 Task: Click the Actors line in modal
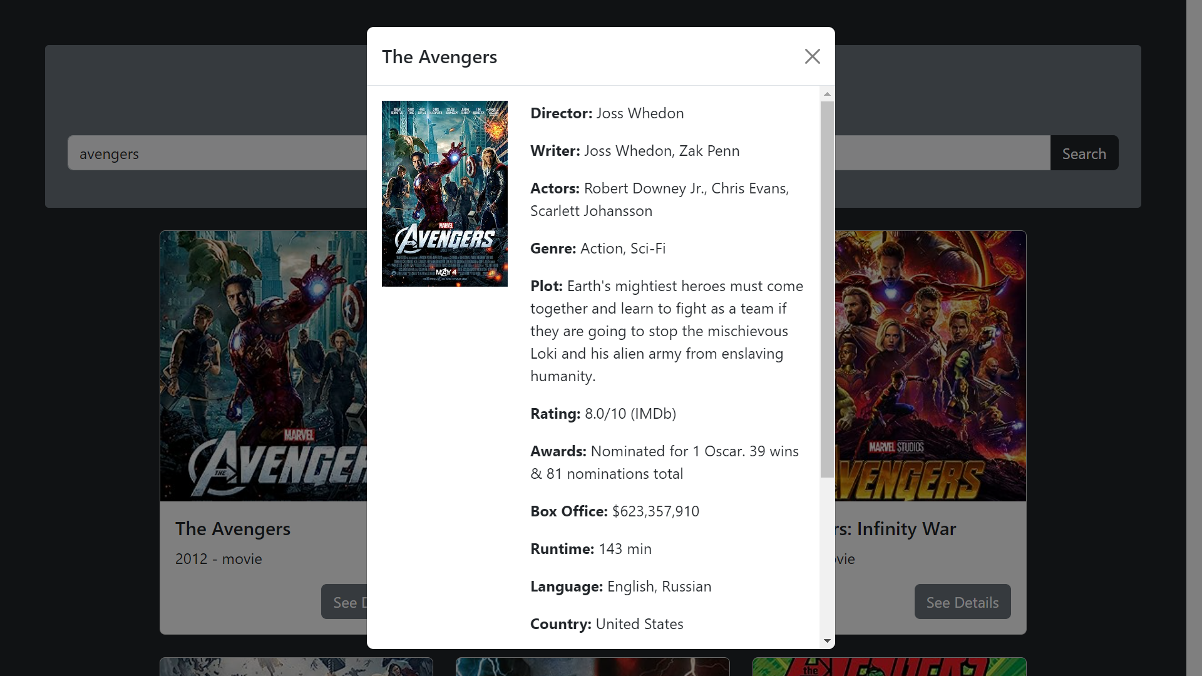click(x=659, y=200)
